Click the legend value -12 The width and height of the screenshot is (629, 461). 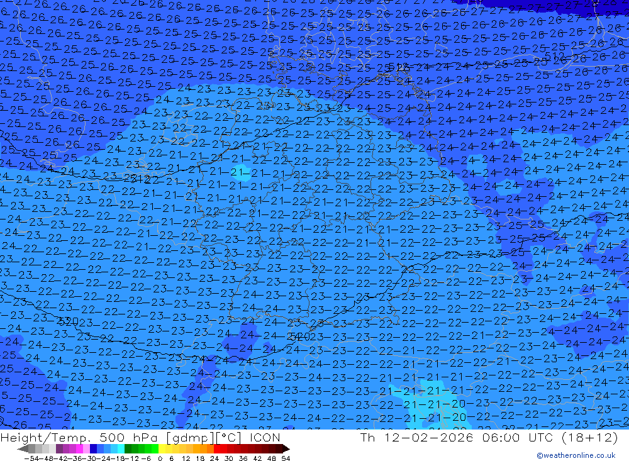[132, 458]
